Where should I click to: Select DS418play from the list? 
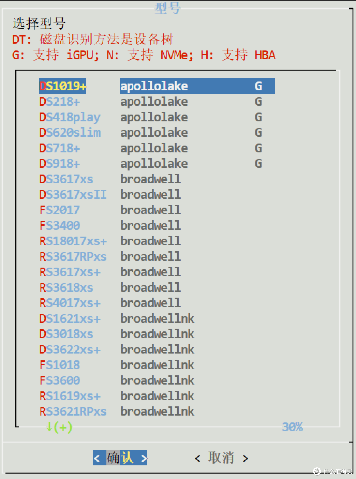[157, 117]
